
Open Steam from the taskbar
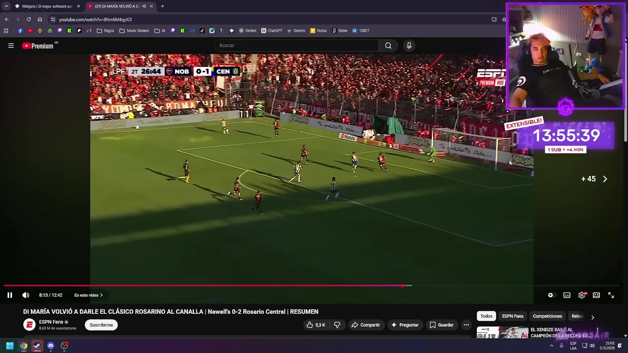(x=37, y=346)
